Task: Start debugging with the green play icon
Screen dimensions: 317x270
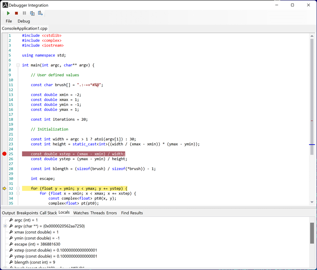Action: 8,13
